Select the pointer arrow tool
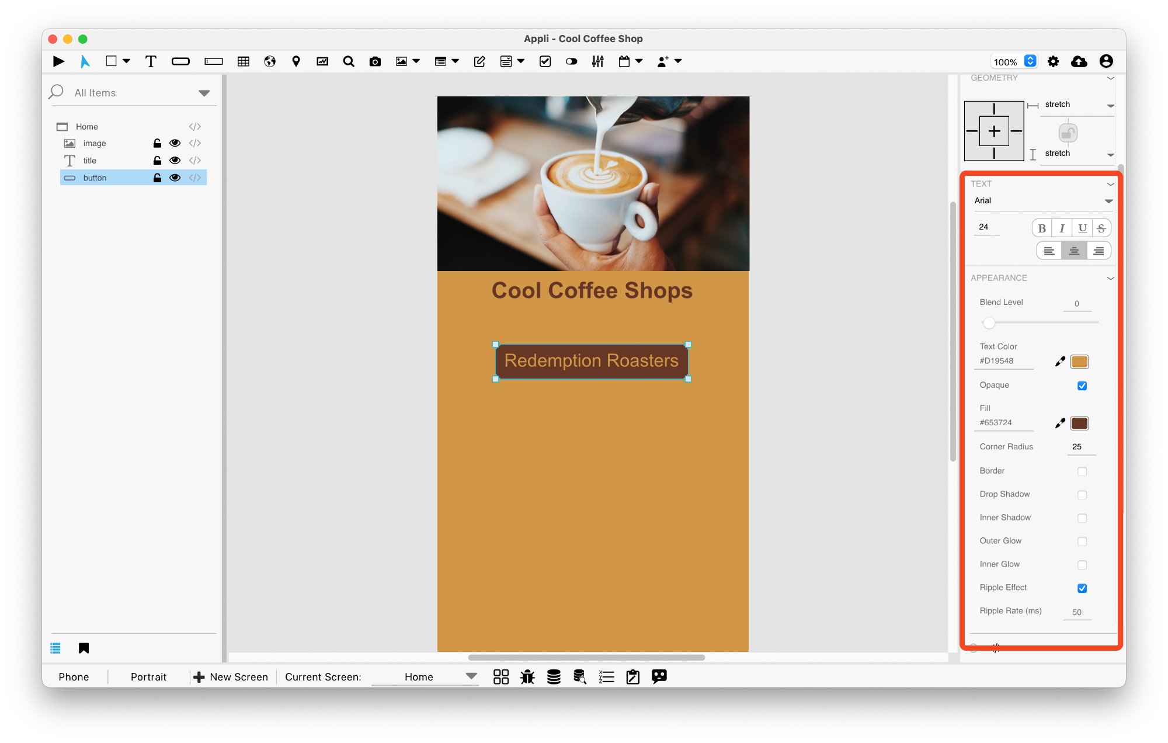1168x743 pixels. click(x=85, y=61)
